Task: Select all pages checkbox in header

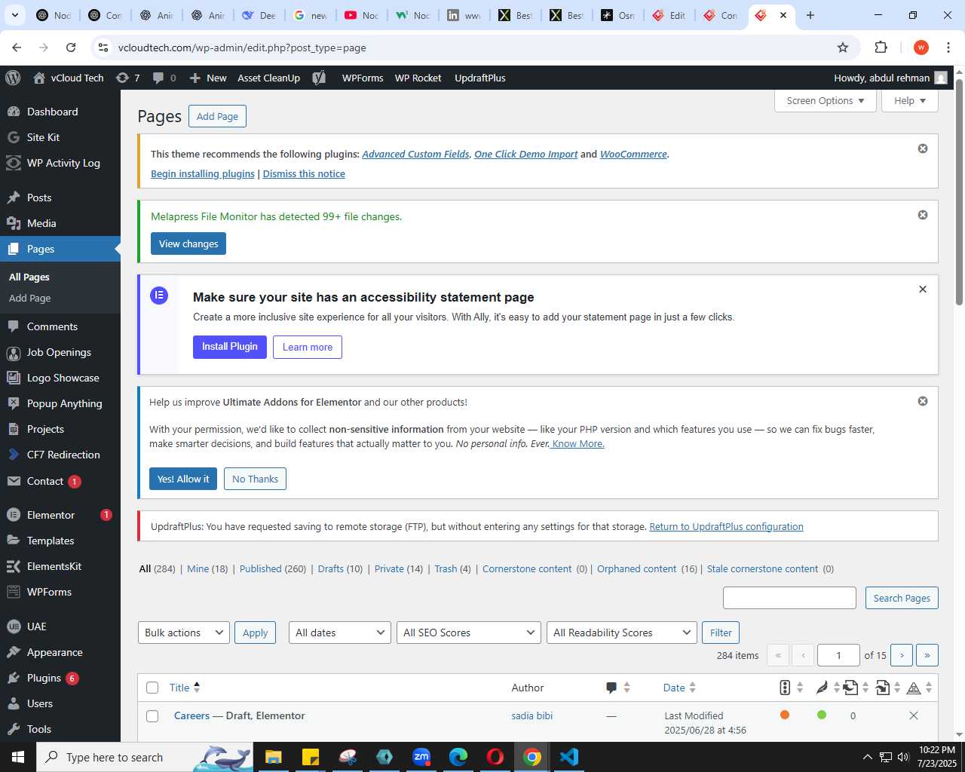Action: tap(152, 688)
